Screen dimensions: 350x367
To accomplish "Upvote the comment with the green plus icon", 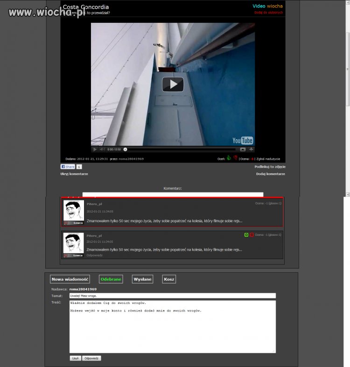I will pos(246,235).
